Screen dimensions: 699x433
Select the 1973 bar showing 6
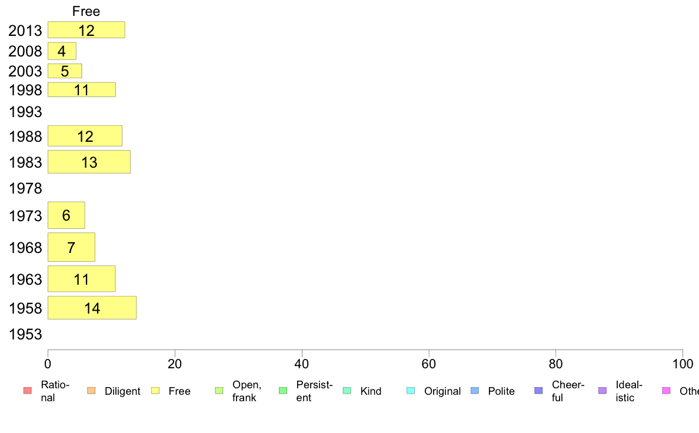point(66,215)
